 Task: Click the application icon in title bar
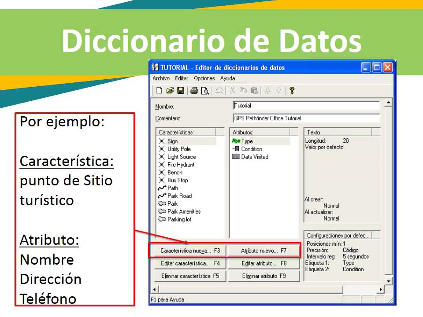click(155, 67)
